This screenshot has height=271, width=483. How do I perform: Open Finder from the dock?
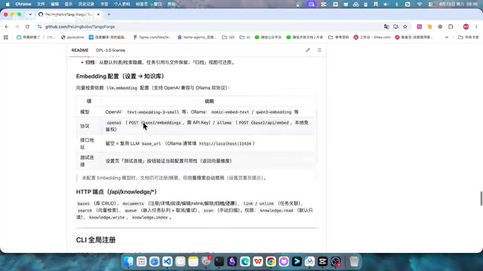(x=128, y=261)
